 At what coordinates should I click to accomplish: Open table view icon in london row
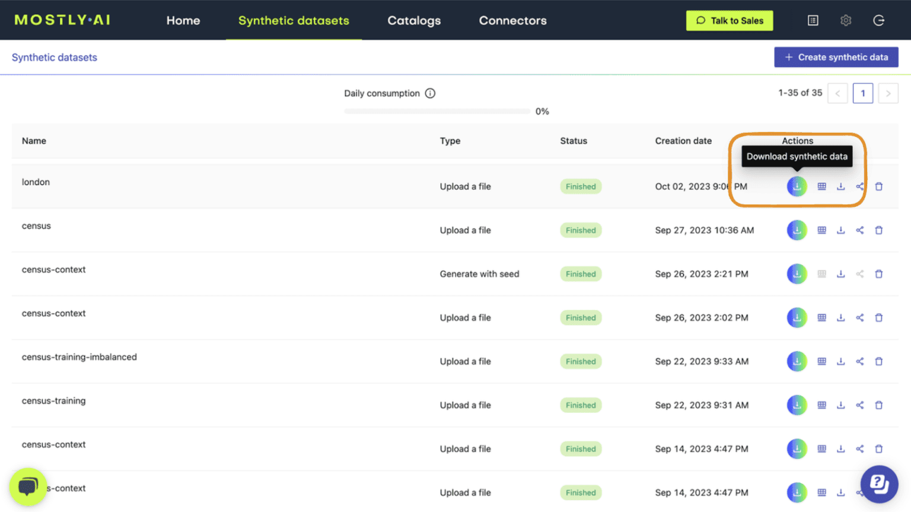821,186
